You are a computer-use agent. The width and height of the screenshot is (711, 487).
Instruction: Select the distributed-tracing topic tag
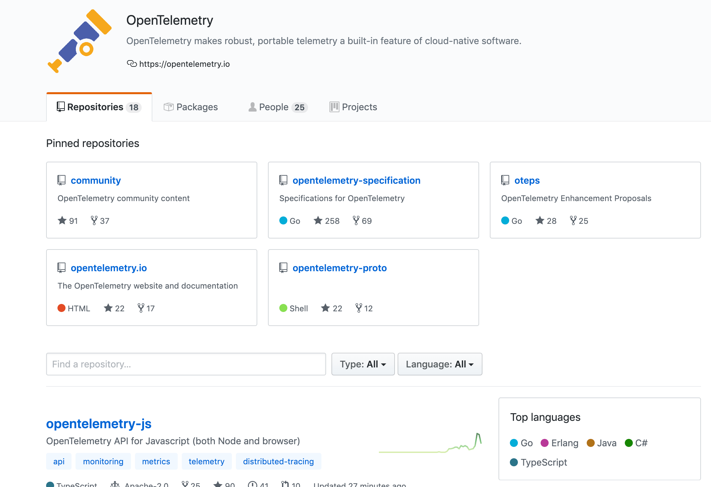tap(279, 461)
